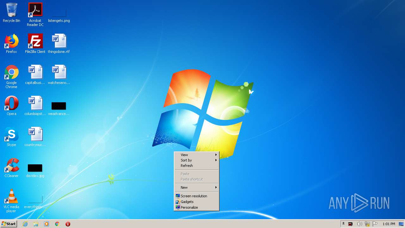
Task: Choose Personalize from the context menu
Action: click(x=196, y=207)
